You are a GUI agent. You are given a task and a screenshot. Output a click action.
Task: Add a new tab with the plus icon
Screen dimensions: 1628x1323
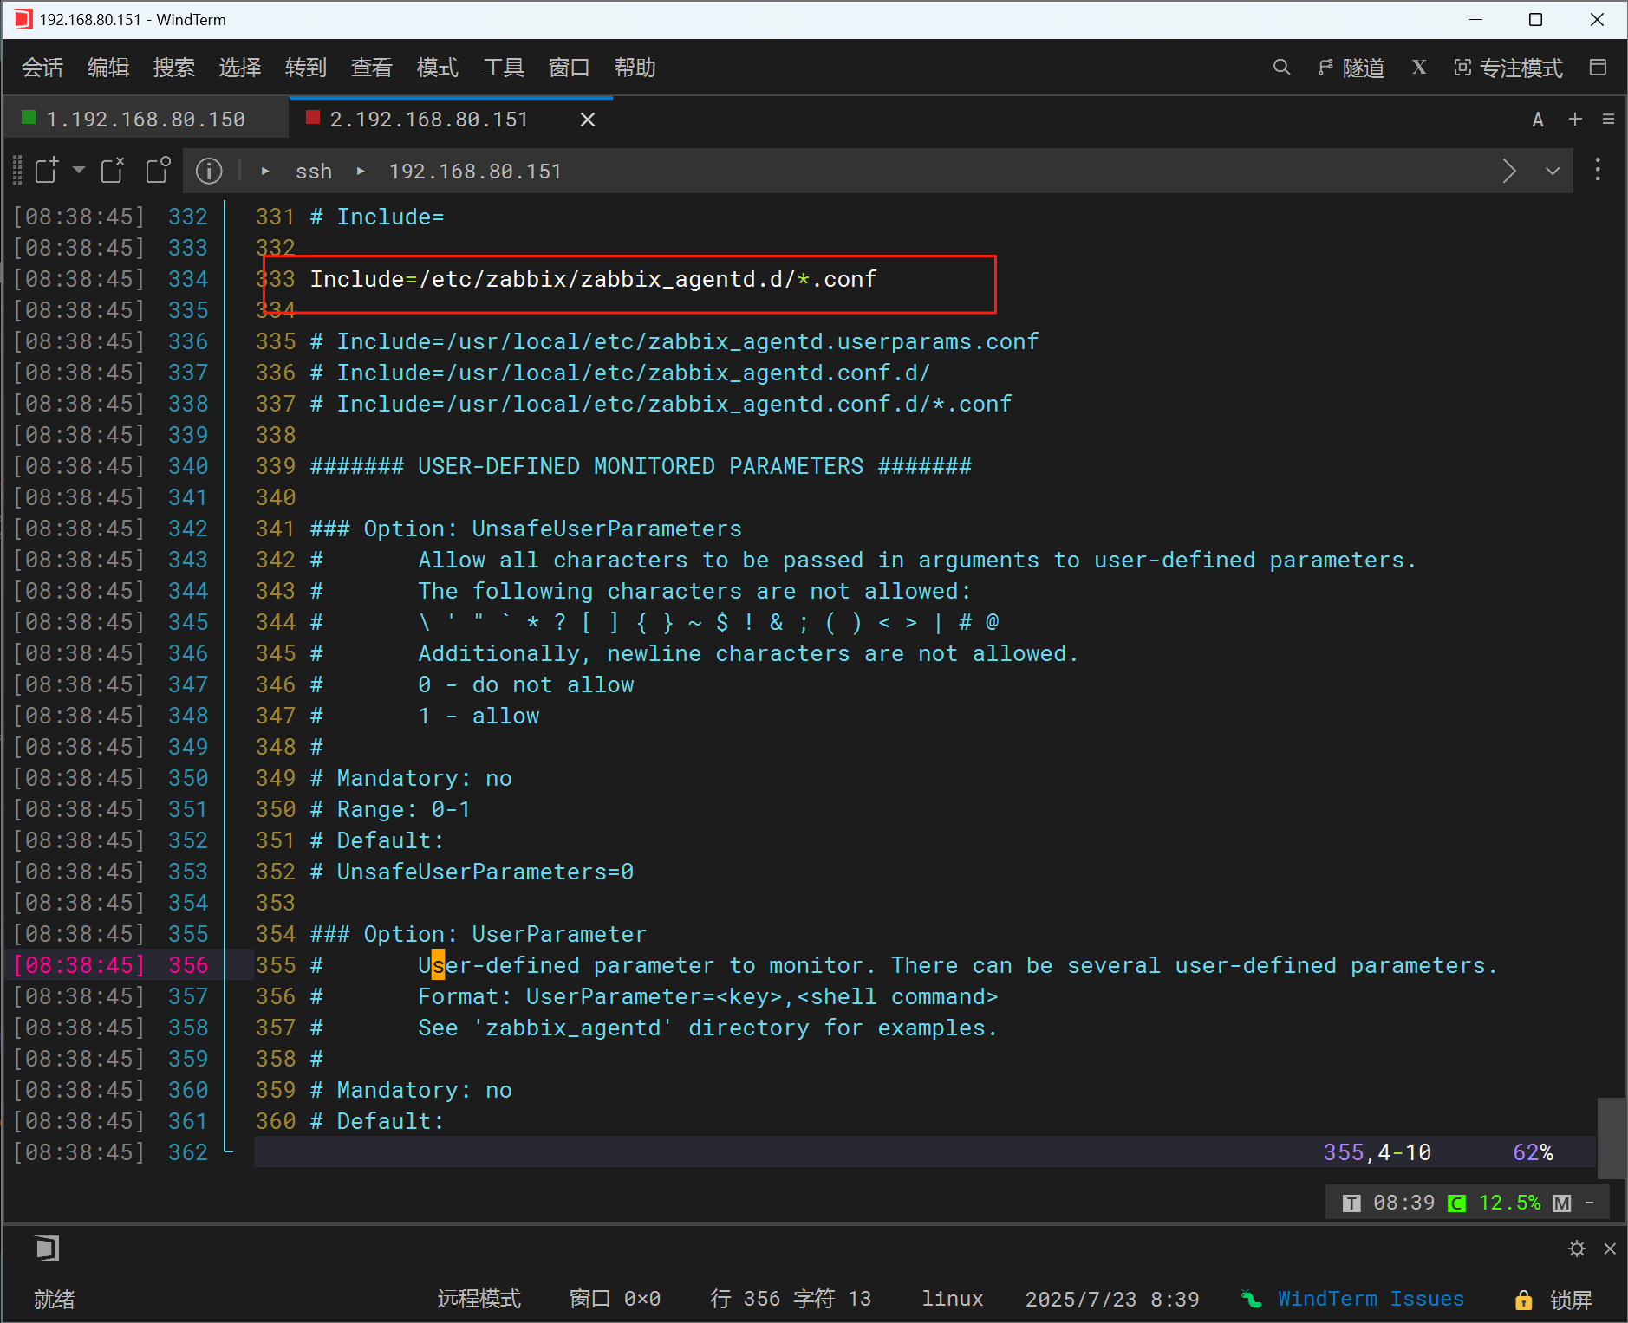point(1575,119)
